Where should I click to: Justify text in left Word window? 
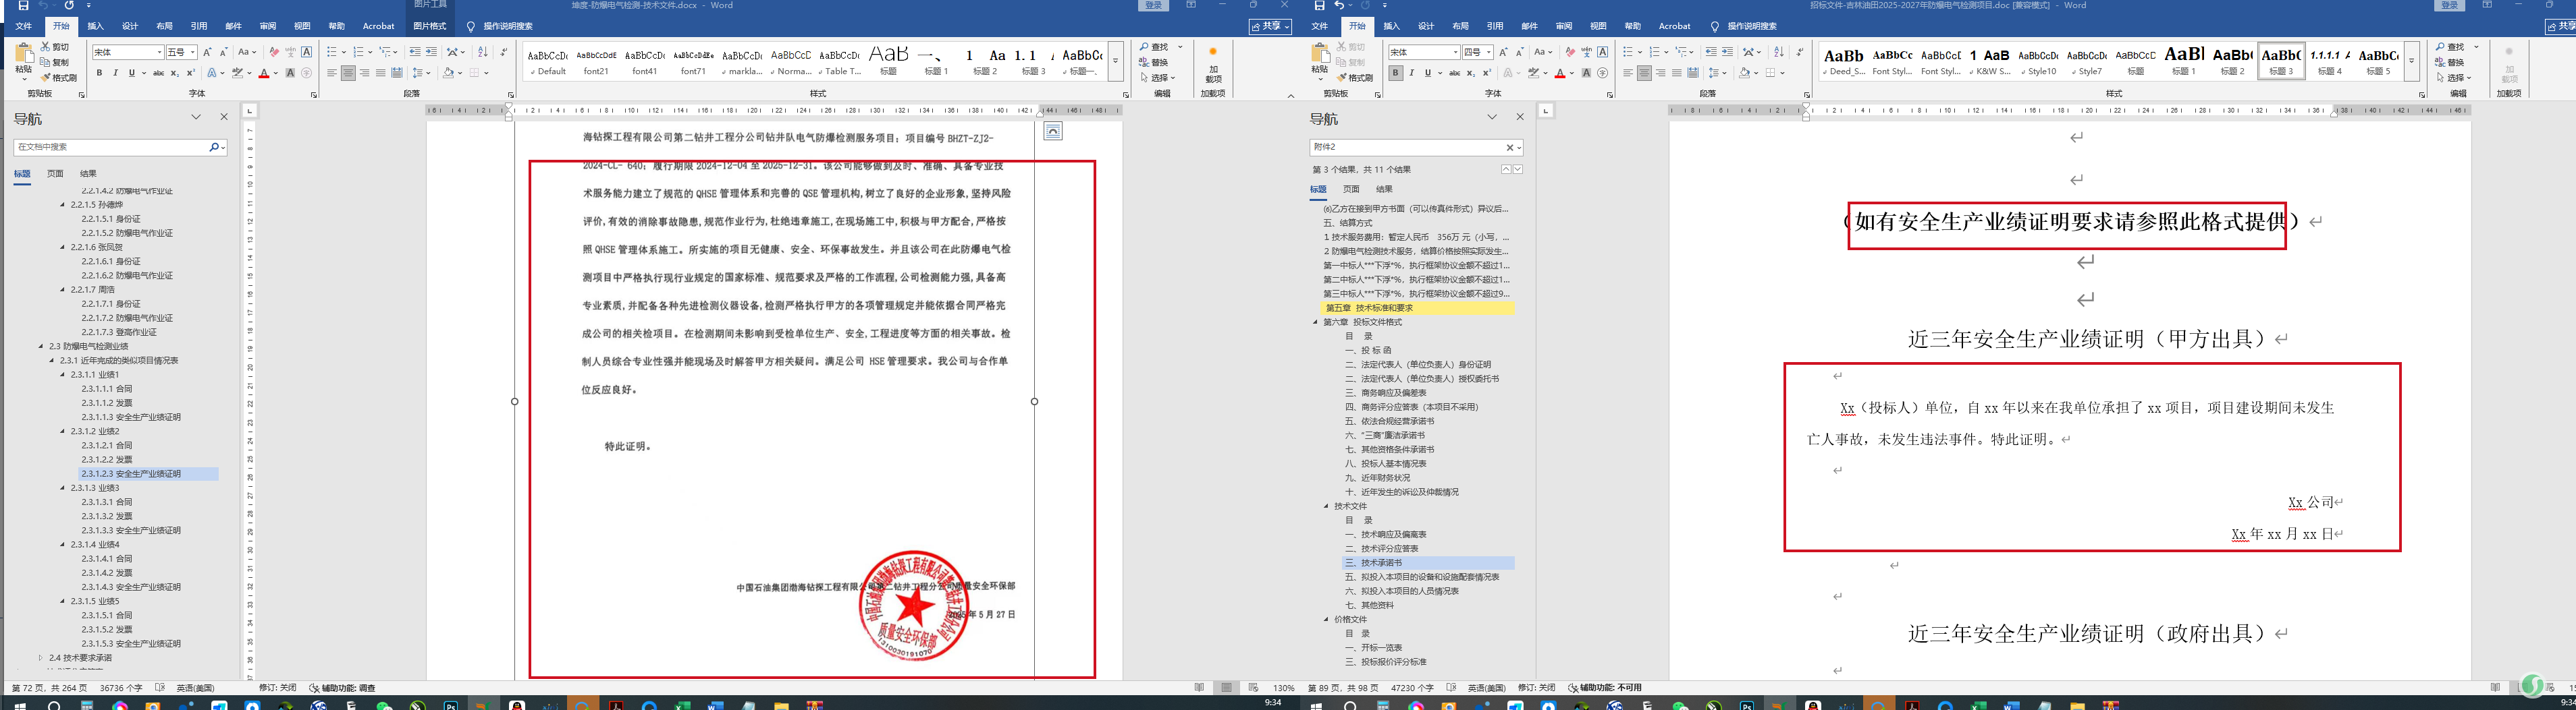coord(380,73)
